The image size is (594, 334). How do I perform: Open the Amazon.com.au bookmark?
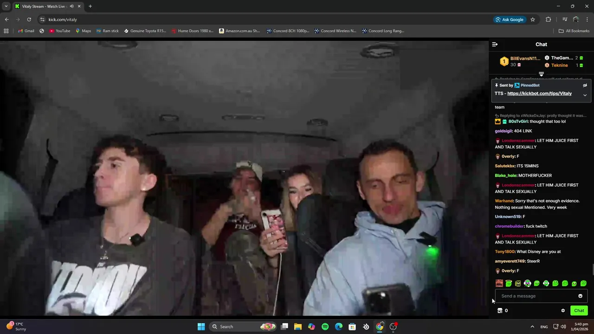coord(239,31)
